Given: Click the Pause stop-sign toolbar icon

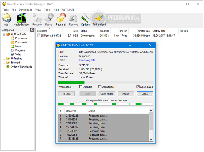Looking at the screenshot, I should (x=49, y=18).
